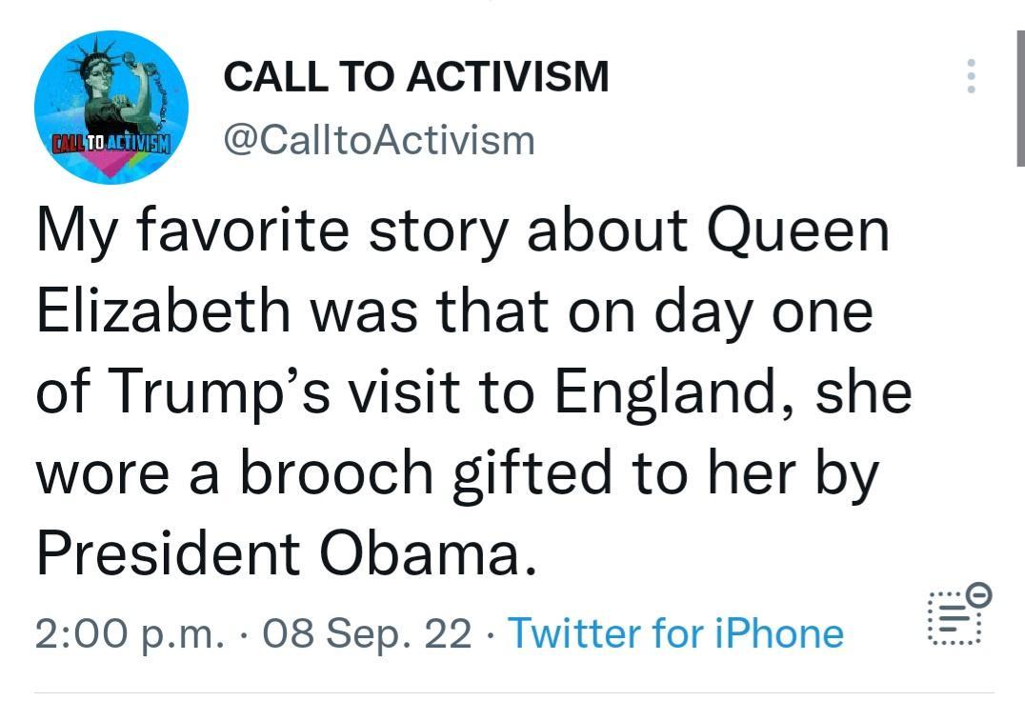Open the CALL TO ACTIVISM display name

pyautogui.click(x=416, y=77)
